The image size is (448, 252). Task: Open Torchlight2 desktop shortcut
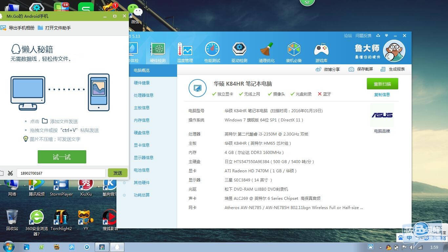[x=61, y=220]
